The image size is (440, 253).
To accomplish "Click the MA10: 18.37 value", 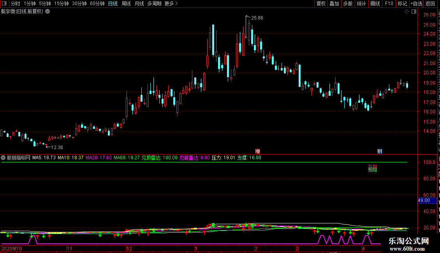I will [70, 158].
